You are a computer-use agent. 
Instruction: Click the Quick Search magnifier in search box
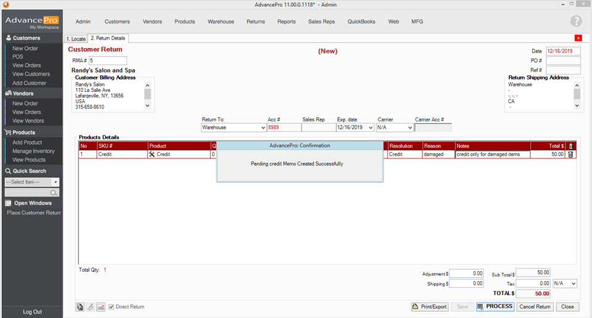(x=54, y=193)
